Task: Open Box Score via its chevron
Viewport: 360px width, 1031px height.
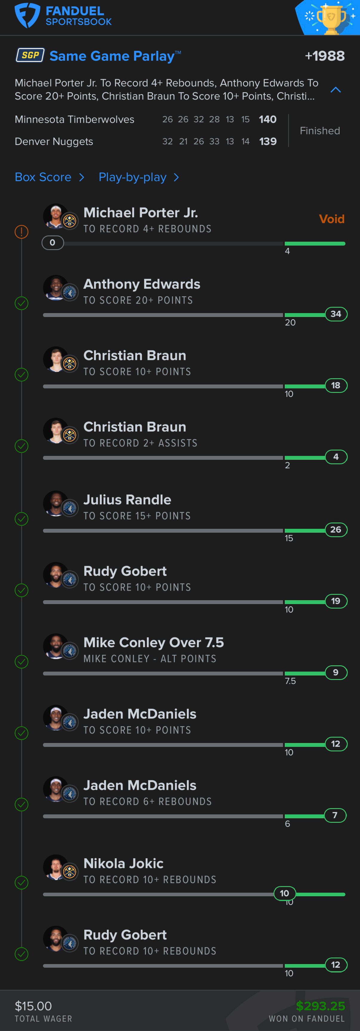Action: [x=81, y=177]
